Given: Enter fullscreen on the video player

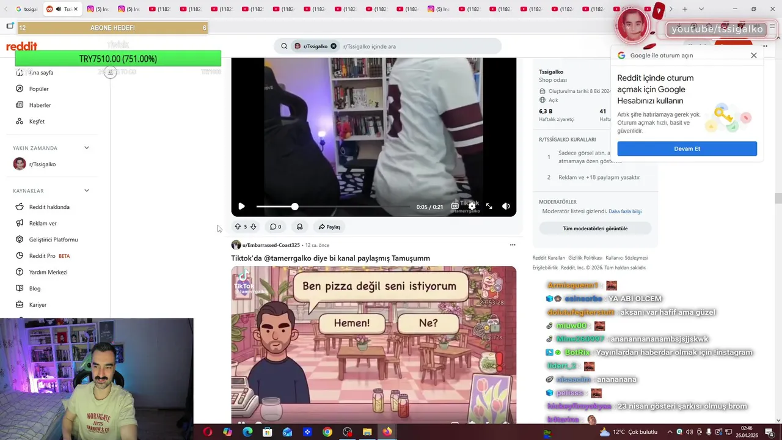Looking at the screenshot, I should tap(489, 207).
